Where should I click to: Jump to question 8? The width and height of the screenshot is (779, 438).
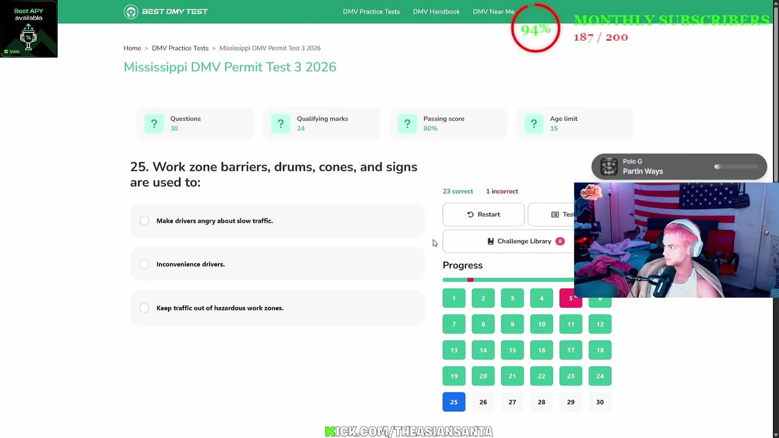click(x=483, y=324)
